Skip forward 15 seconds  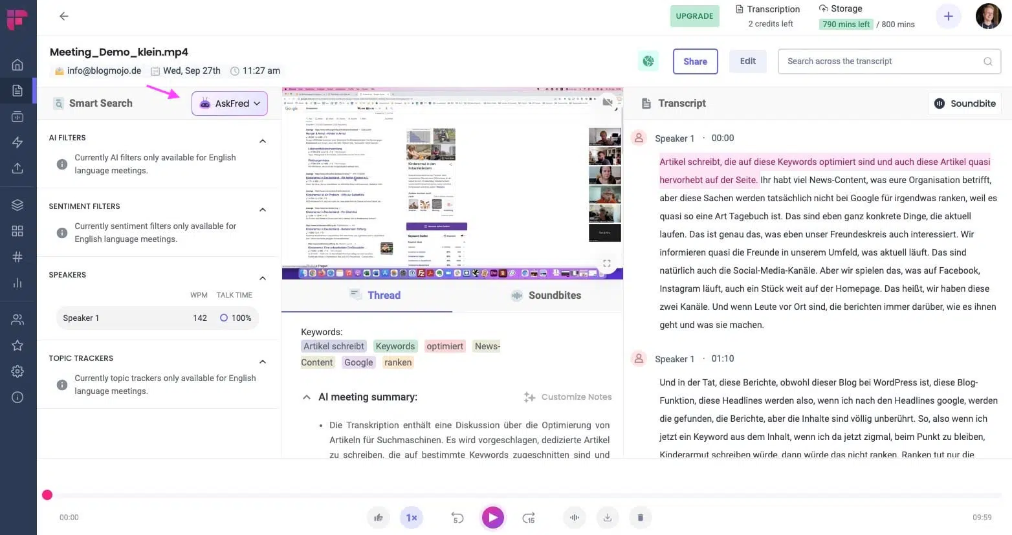click(529, 518)
